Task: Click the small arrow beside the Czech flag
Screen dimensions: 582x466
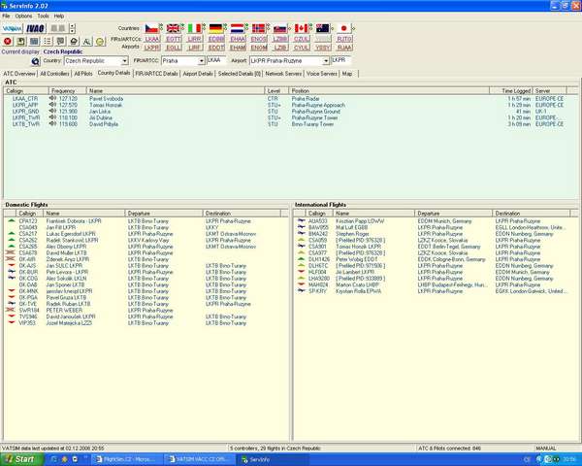Action: (161, 27)
